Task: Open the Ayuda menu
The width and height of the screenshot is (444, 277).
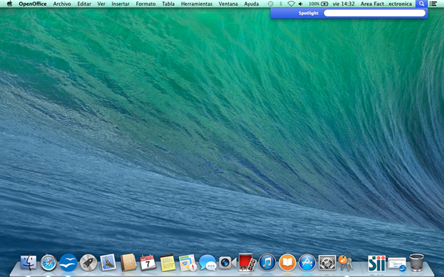Action: click(252, 4)
